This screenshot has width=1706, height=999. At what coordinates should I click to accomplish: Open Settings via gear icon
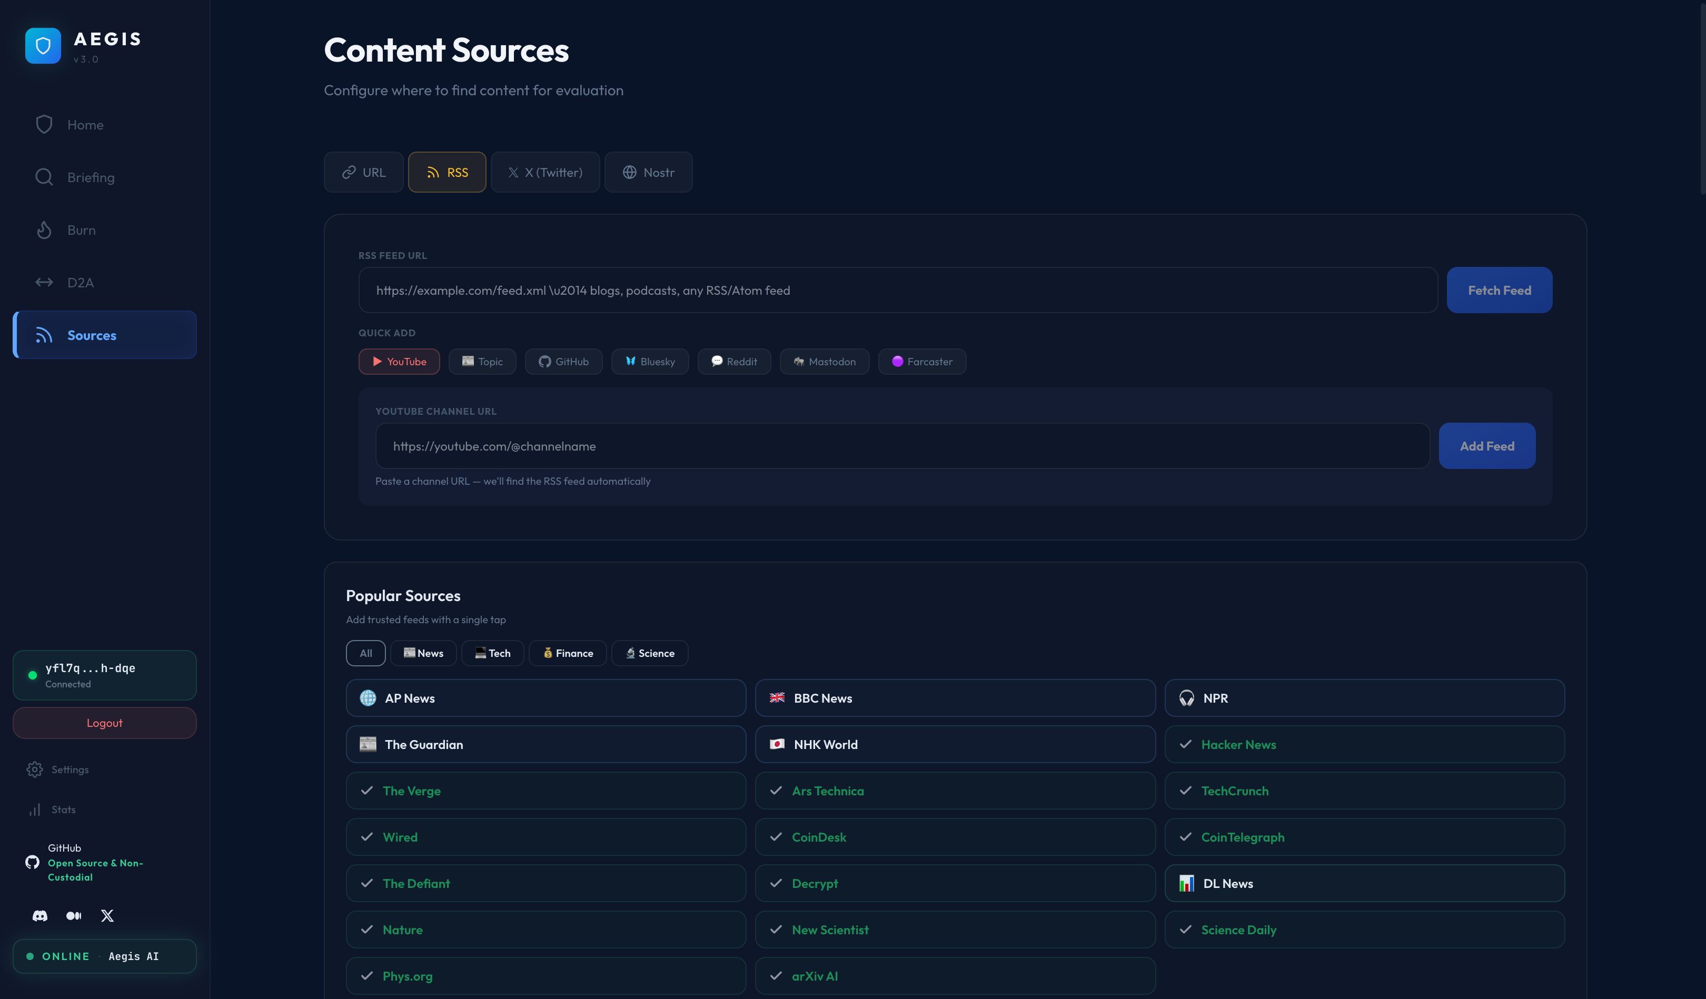[35, 770]
